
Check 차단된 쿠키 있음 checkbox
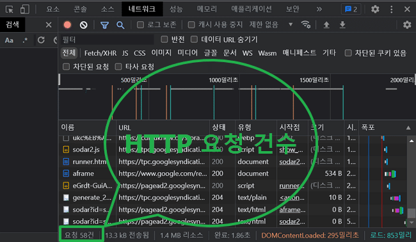348,53
